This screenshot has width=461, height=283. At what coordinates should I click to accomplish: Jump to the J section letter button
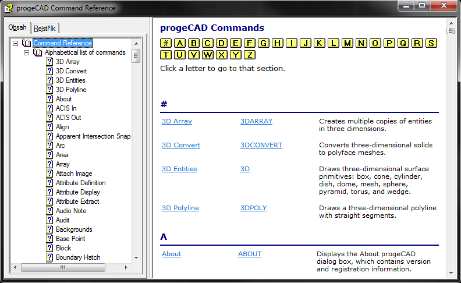(x=306, y=43)
